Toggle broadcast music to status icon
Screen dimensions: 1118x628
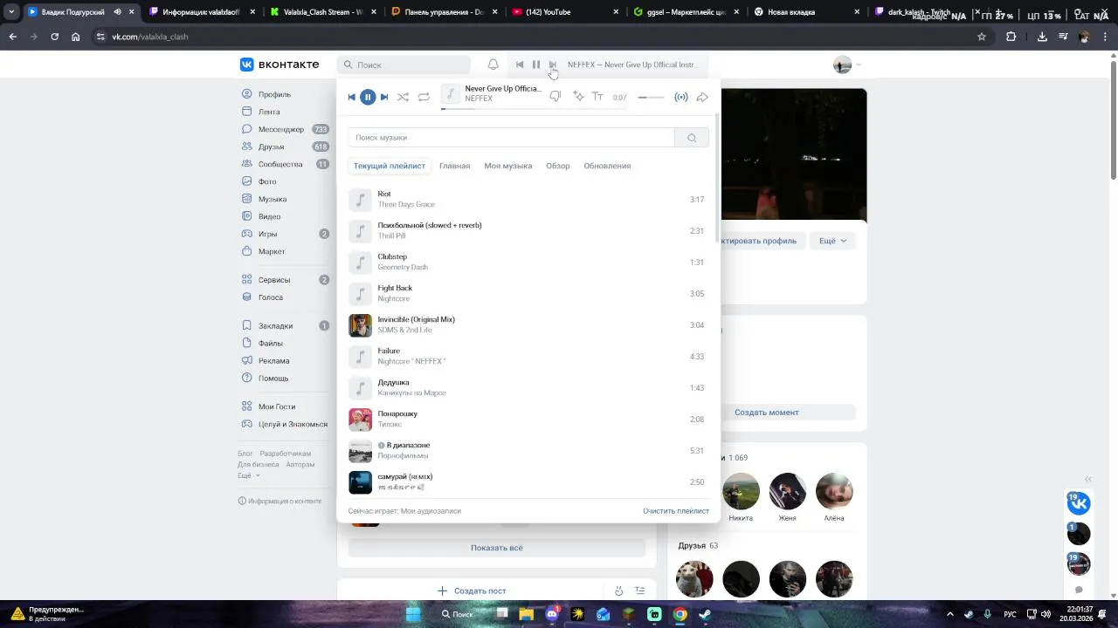(x=681, y=97)
